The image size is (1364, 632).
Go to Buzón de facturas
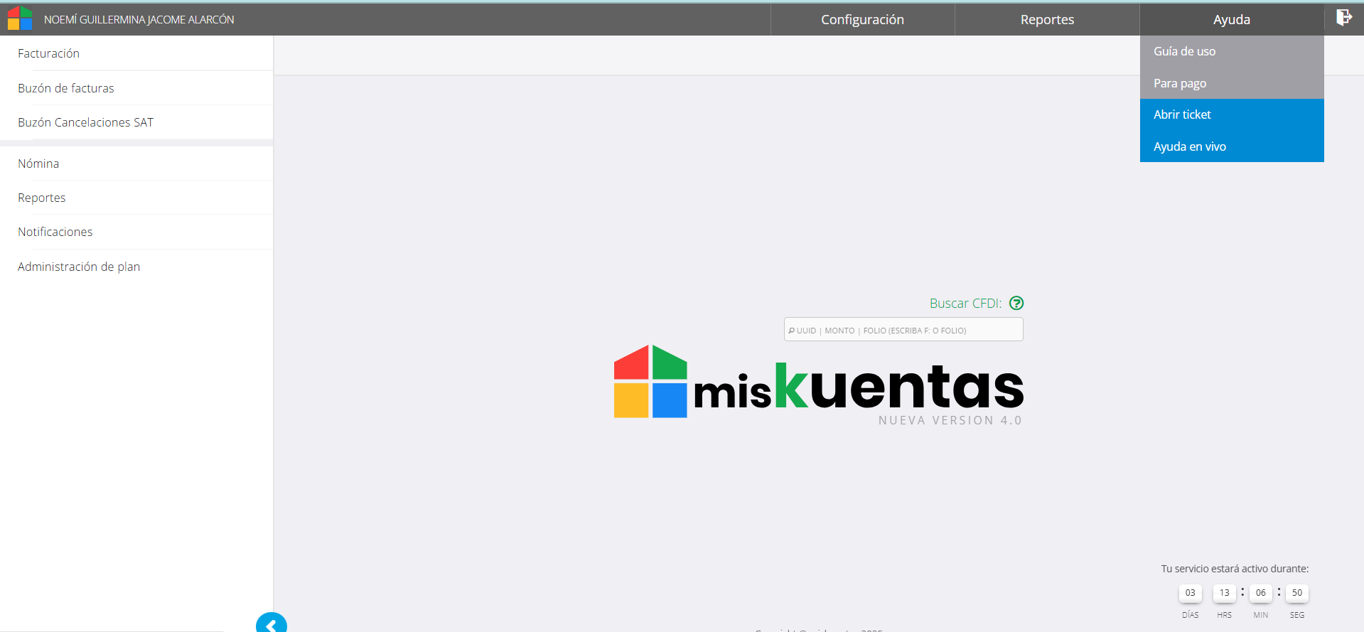66,88
